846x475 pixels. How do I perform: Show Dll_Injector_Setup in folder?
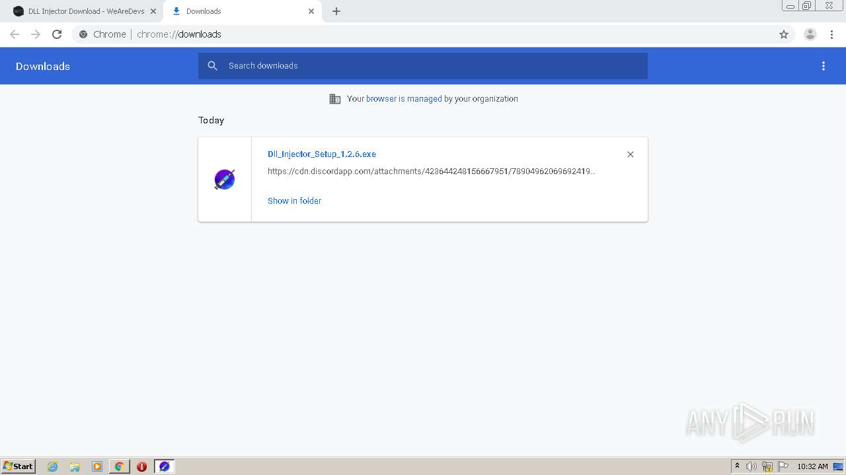[x=294, y=201]
